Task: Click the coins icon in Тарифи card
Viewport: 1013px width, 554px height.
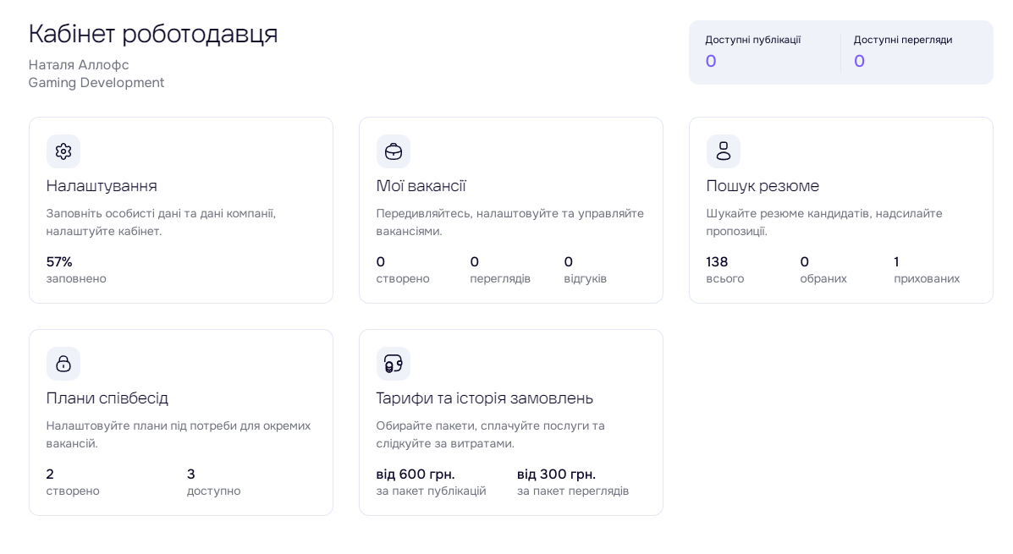Action: [394, 364]
